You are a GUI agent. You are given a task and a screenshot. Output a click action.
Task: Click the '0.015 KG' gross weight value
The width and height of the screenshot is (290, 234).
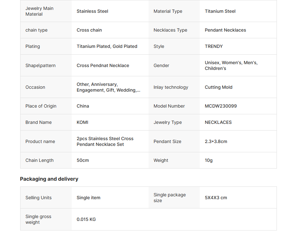[x=86, y=219]
